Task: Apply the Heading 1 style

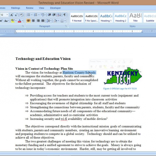Action: 106,18
